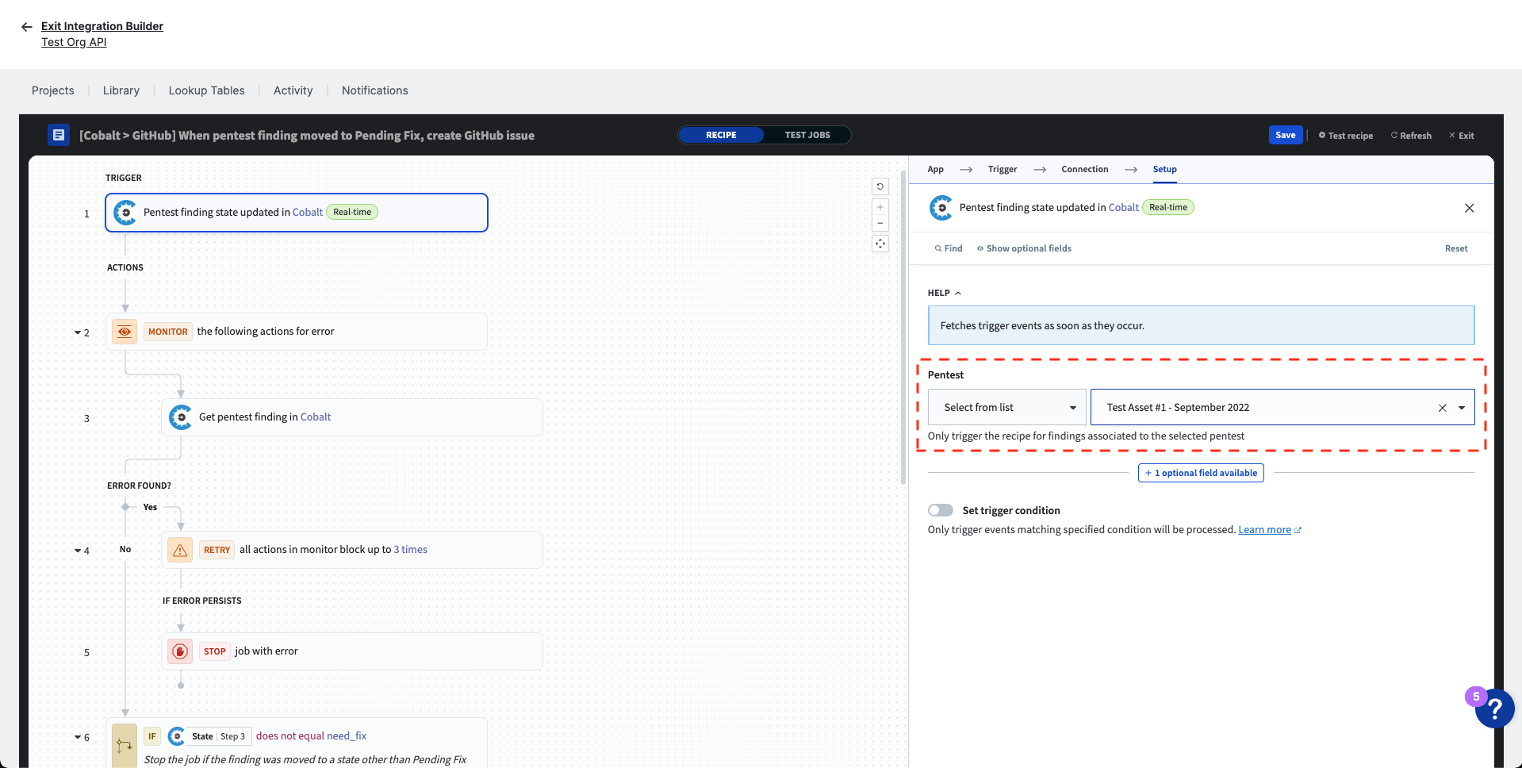This screenshot has height=768, width=1522.
Task: Click the Cobalt link in setup panel header
Action: [x=1123, y=207]
